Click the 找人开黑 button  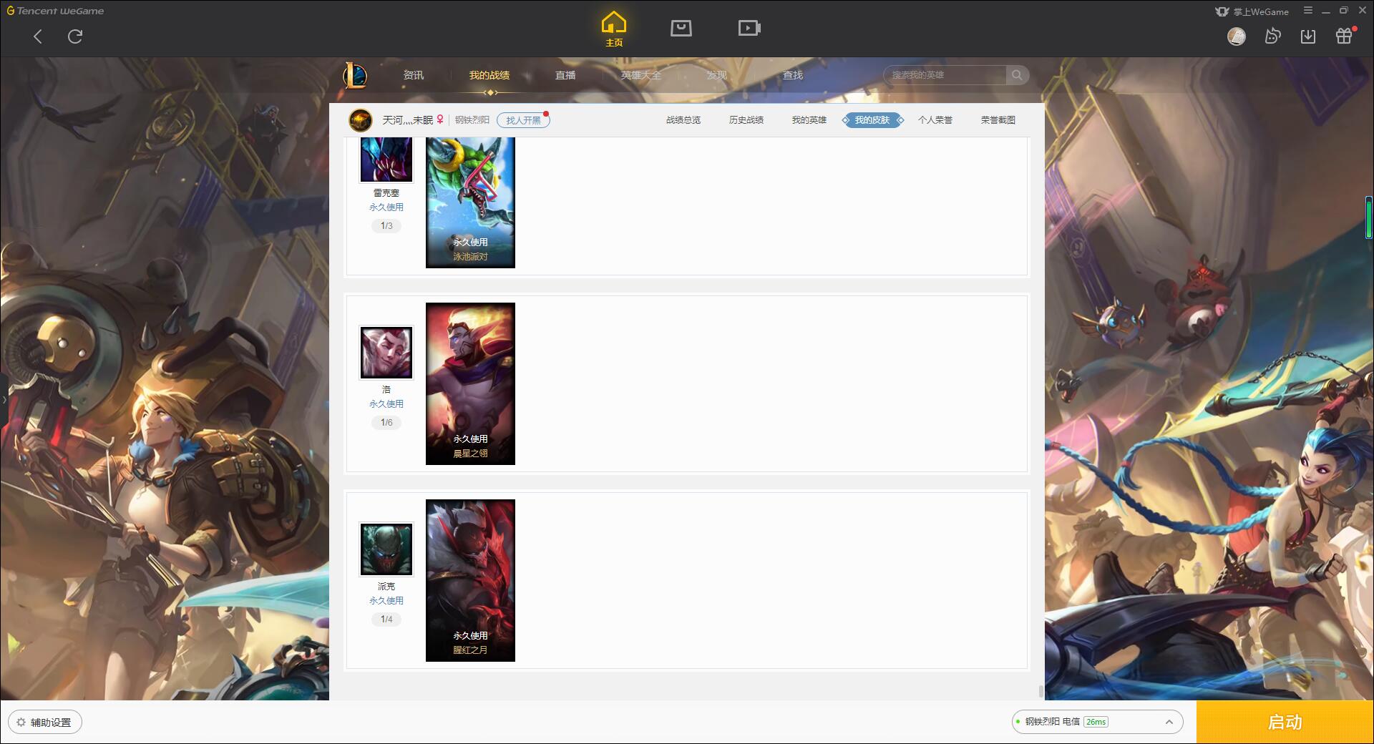pos(524,120)
